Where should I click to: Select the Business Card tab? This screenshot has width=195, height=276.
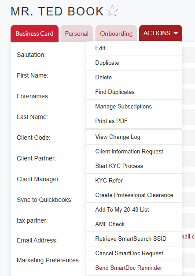click(x=34, y=34)
